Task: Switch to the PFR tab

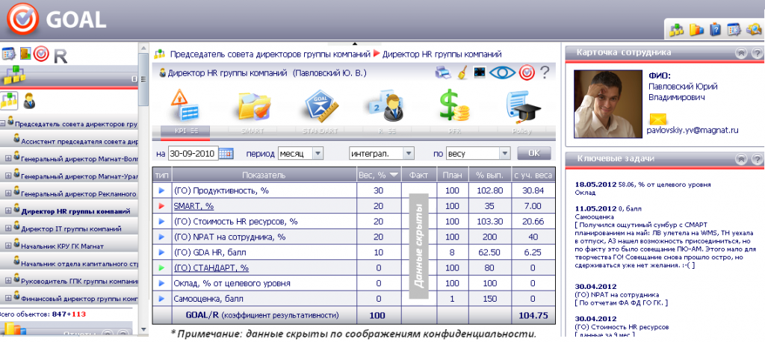Action: point(454,131)
